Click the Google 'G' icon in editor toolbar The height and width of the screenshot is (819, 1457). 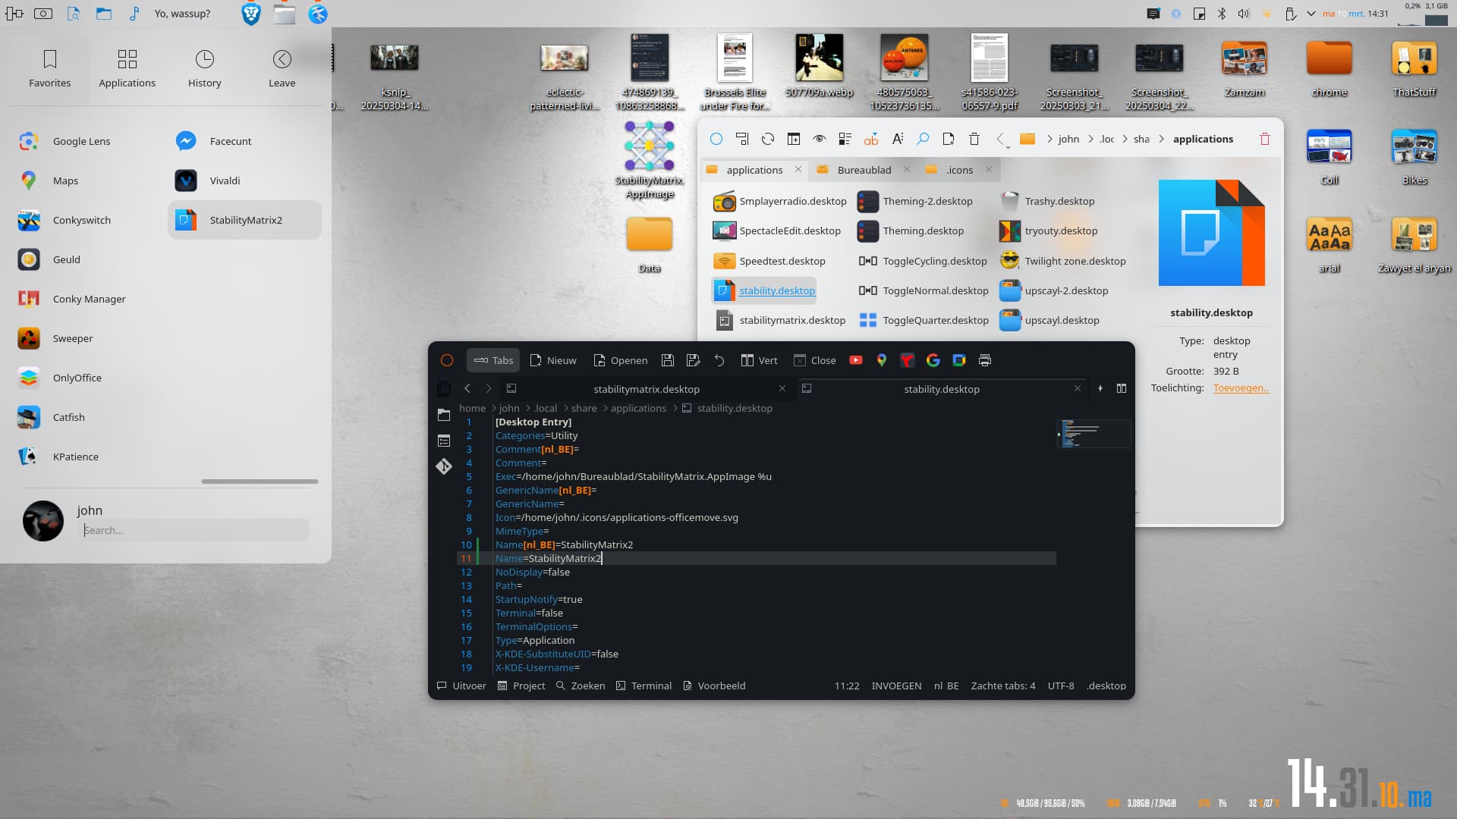(933, 360)
